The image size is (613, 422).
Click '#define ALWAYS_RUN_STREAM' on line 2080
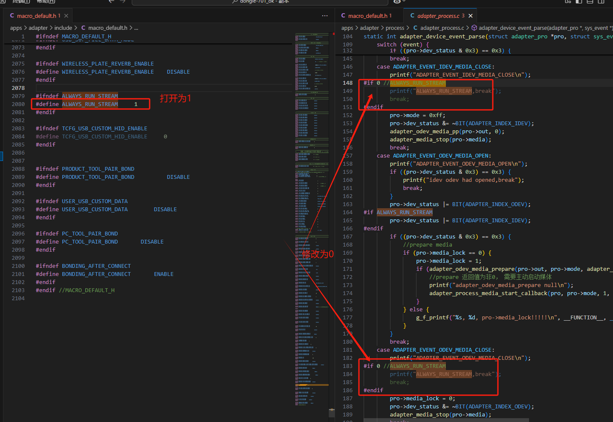coord(77,104)
